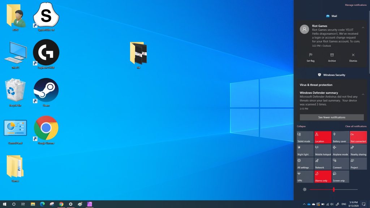This screenshot has width=370, height=208.
Task: Collapse the Riot Games mail notification chevron
Action: (363, 28)
